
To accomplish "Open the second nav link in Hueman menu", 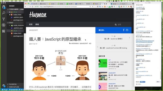I will [37, 25].
